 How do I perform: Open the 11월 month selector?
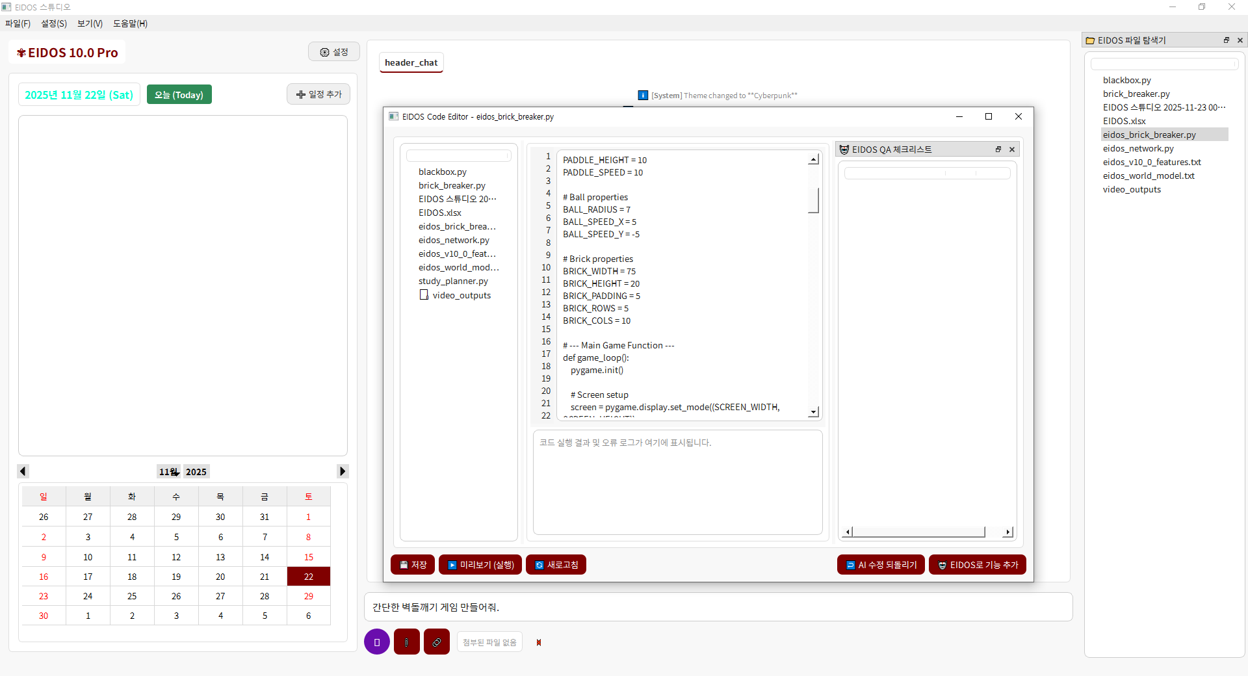tap(168, 471)
